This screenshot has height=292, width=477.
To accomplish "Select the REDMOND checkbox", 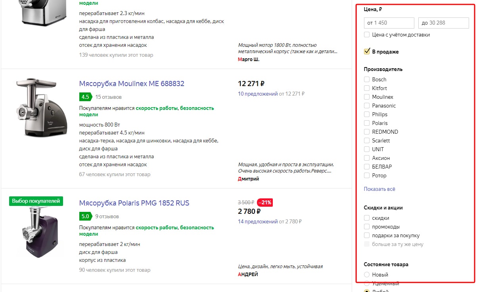I will pyautogui.click(x=367, y=132).
